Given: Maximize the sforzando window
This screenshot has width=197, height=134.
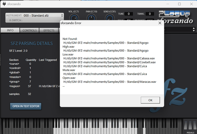Looking at the screenshot, I should coord(179,4).
